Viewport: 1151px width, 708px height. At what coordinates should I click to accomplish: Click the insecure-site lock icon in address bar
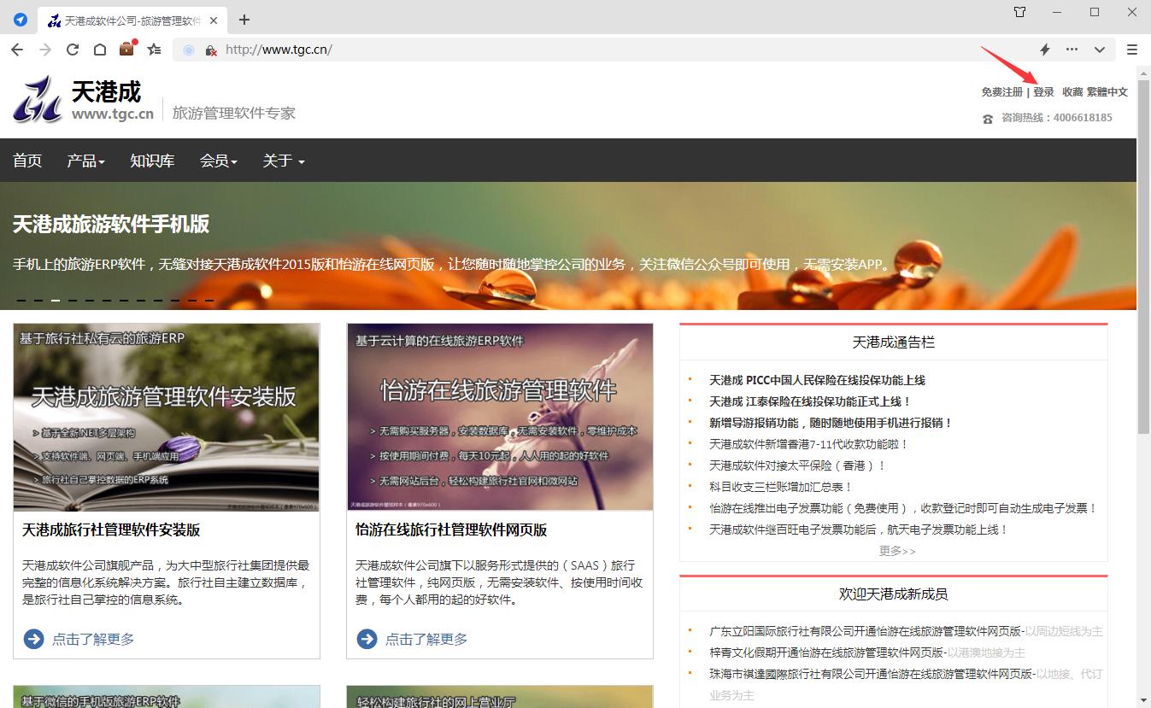pos(211,50)
